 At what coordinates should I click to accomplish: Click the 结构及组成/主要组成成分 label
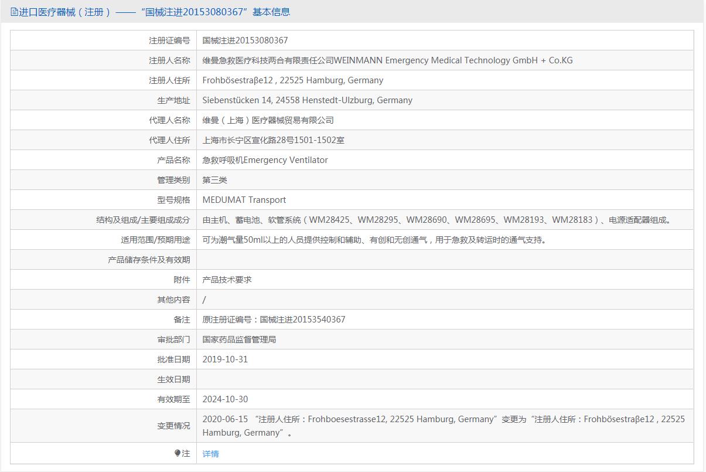click(x=143, y=220)
